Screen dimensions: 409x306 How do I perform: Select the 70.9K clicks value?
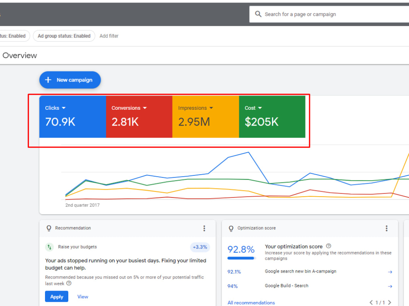pyautogui.click(x=60, y=122)
